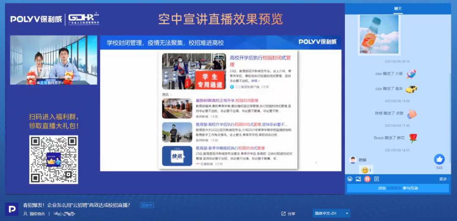Click the 详细 link in the top news item

(x=255, y=80)
